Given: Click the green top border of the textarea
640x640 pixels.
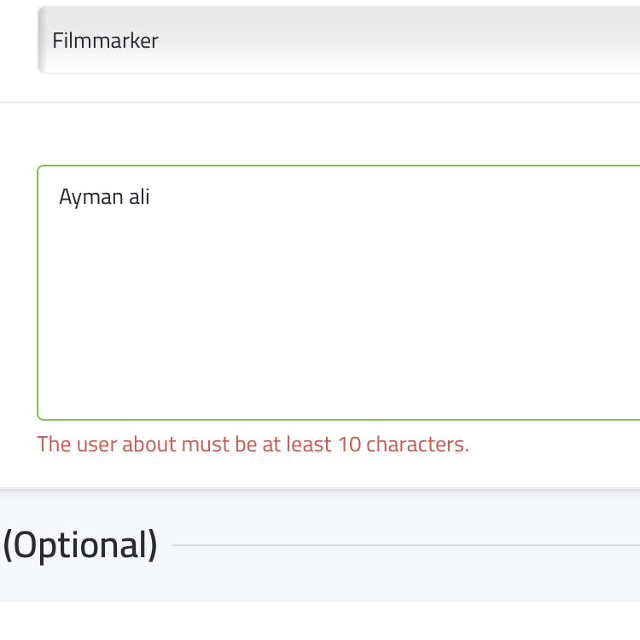Looking at the screenshot, I should [341, 166].
